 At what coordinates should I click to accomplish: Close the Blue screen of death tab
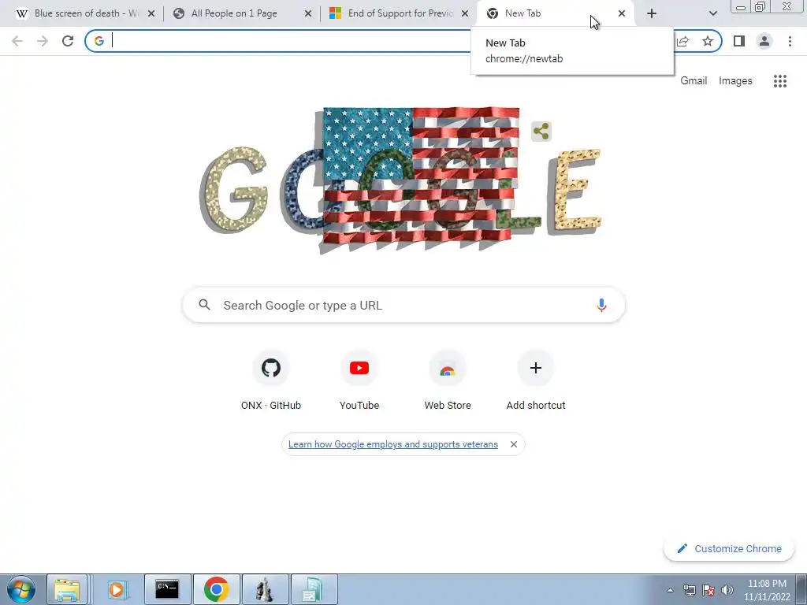[x=151, y=13]
